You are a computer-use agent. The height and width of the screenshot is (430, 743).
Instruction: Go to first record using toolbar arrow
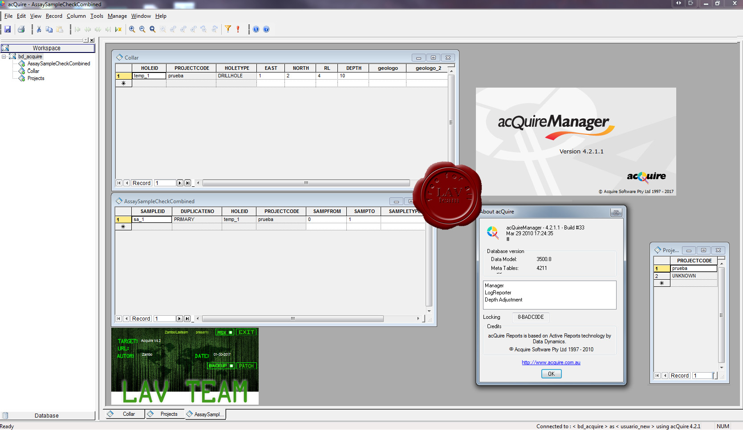point(77,29)
